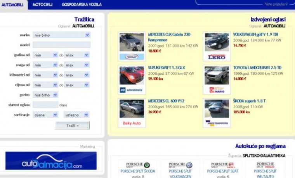Click the Porsche Split Volkswagen logo
The width and height of the screenshot is (295, 178).
point(180,165)
